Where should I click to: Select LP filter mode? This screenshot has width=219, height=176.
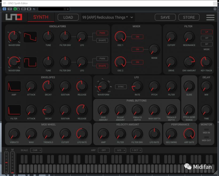(207, 32)
